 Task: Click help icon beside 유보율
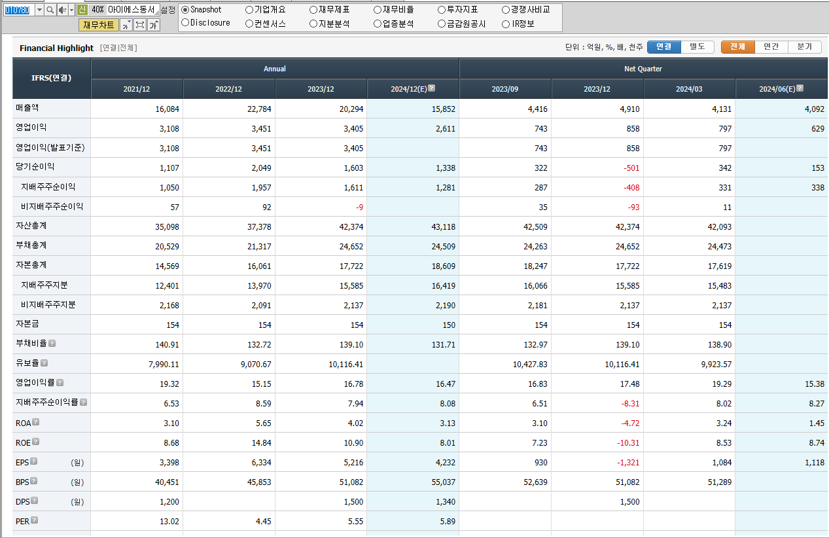[x=44, y=363]
